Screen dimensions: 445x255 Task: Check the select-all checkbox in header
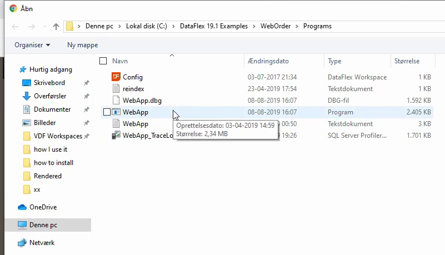(103, 61)
